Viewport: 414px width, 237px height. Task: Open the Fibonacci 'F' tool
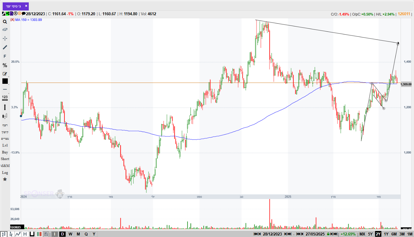(x=5, y=56)
